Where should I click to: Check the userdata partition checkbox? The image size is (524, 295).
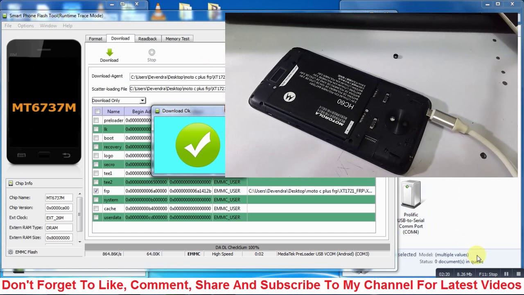[x=96, y=217]
